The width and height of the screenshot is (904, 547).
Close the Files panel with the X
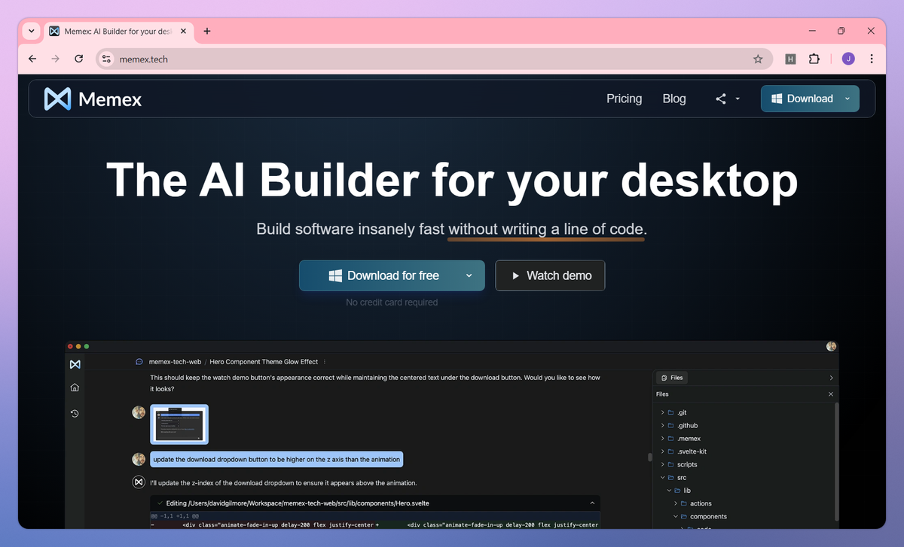point(831,394)
